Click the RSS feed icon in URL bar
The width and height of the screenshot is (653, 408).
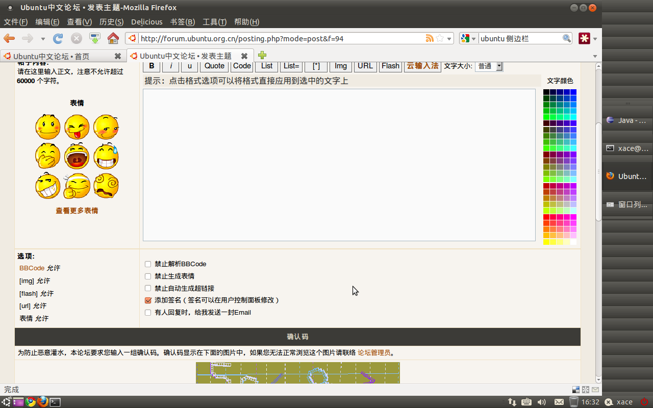[x=430, y=38]
